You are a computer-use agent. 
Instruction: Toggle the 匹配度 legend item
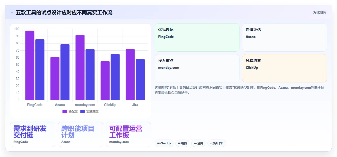70,111
